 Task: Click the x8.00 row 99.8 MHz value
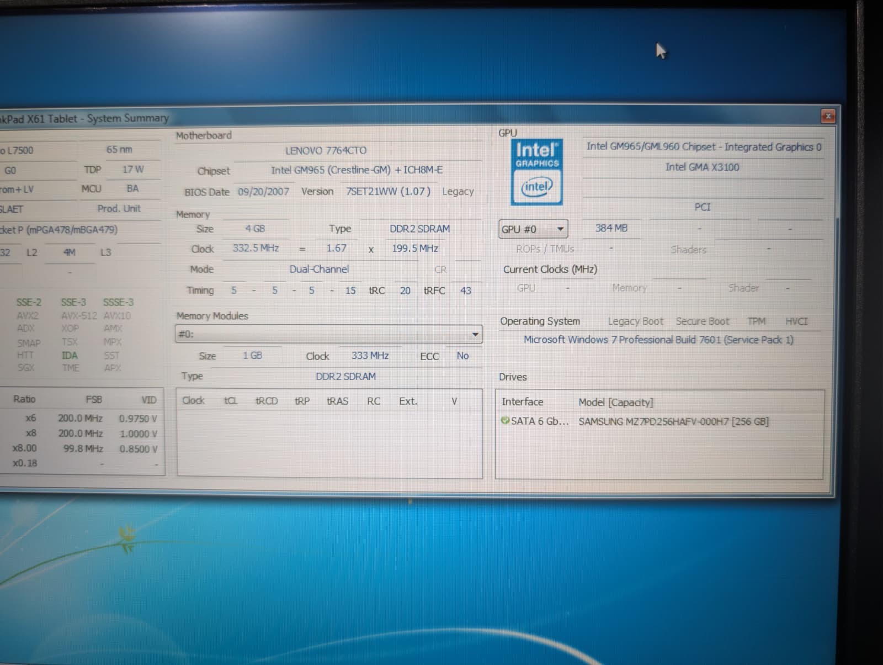click(83, 448)
